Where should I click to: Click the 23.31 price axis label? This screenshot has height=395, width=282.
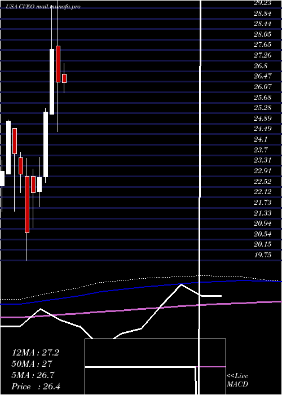coord(262,160)
